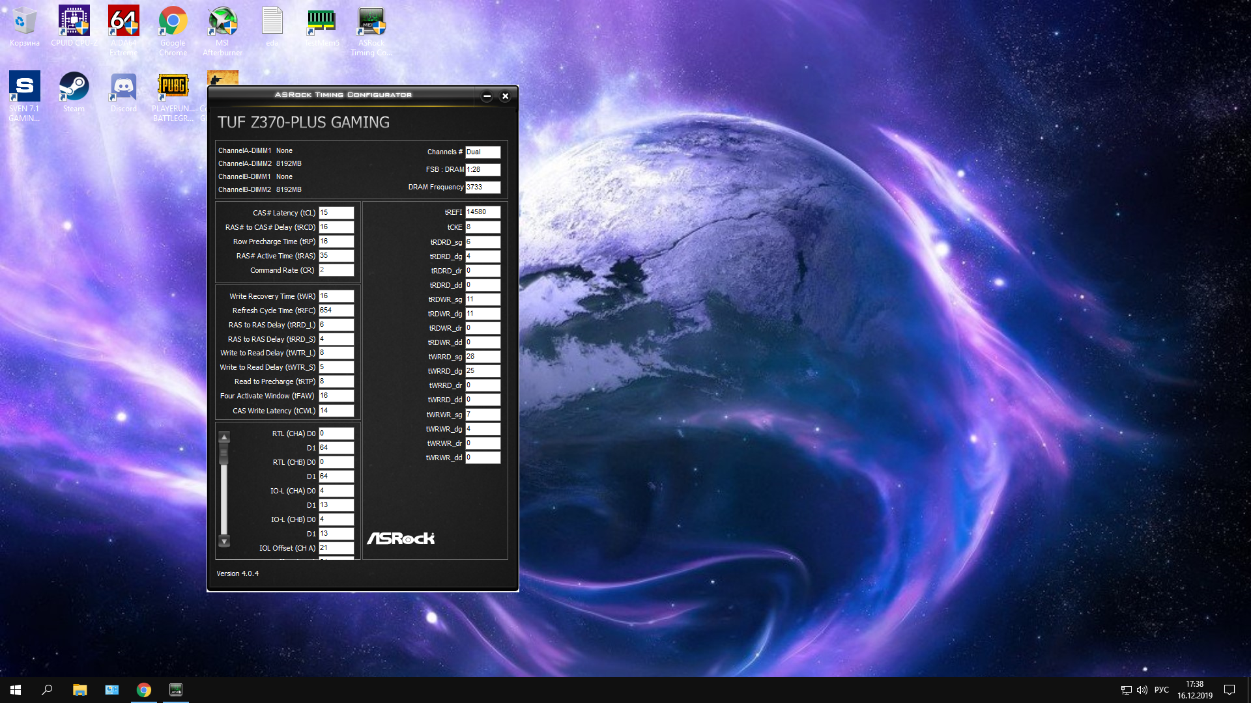Click the volume icon in the system tray

(1142, 689)
